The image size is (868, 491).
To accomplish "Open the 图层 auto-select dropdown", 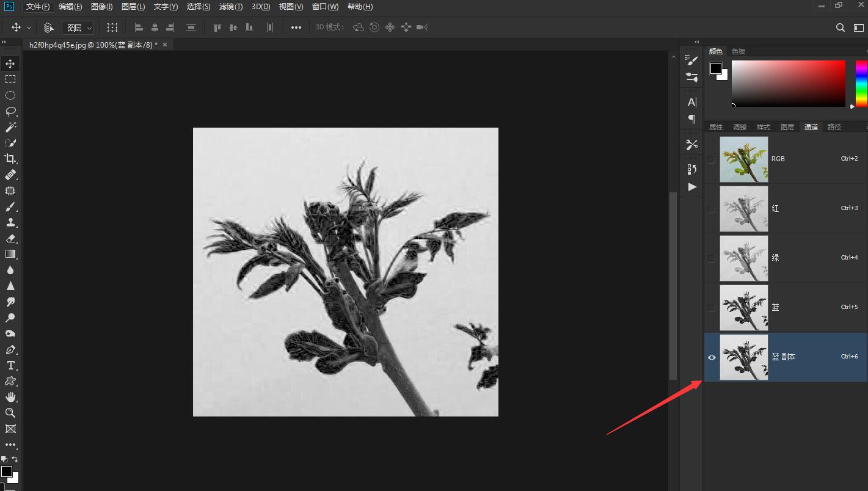I will click(79, 27).
